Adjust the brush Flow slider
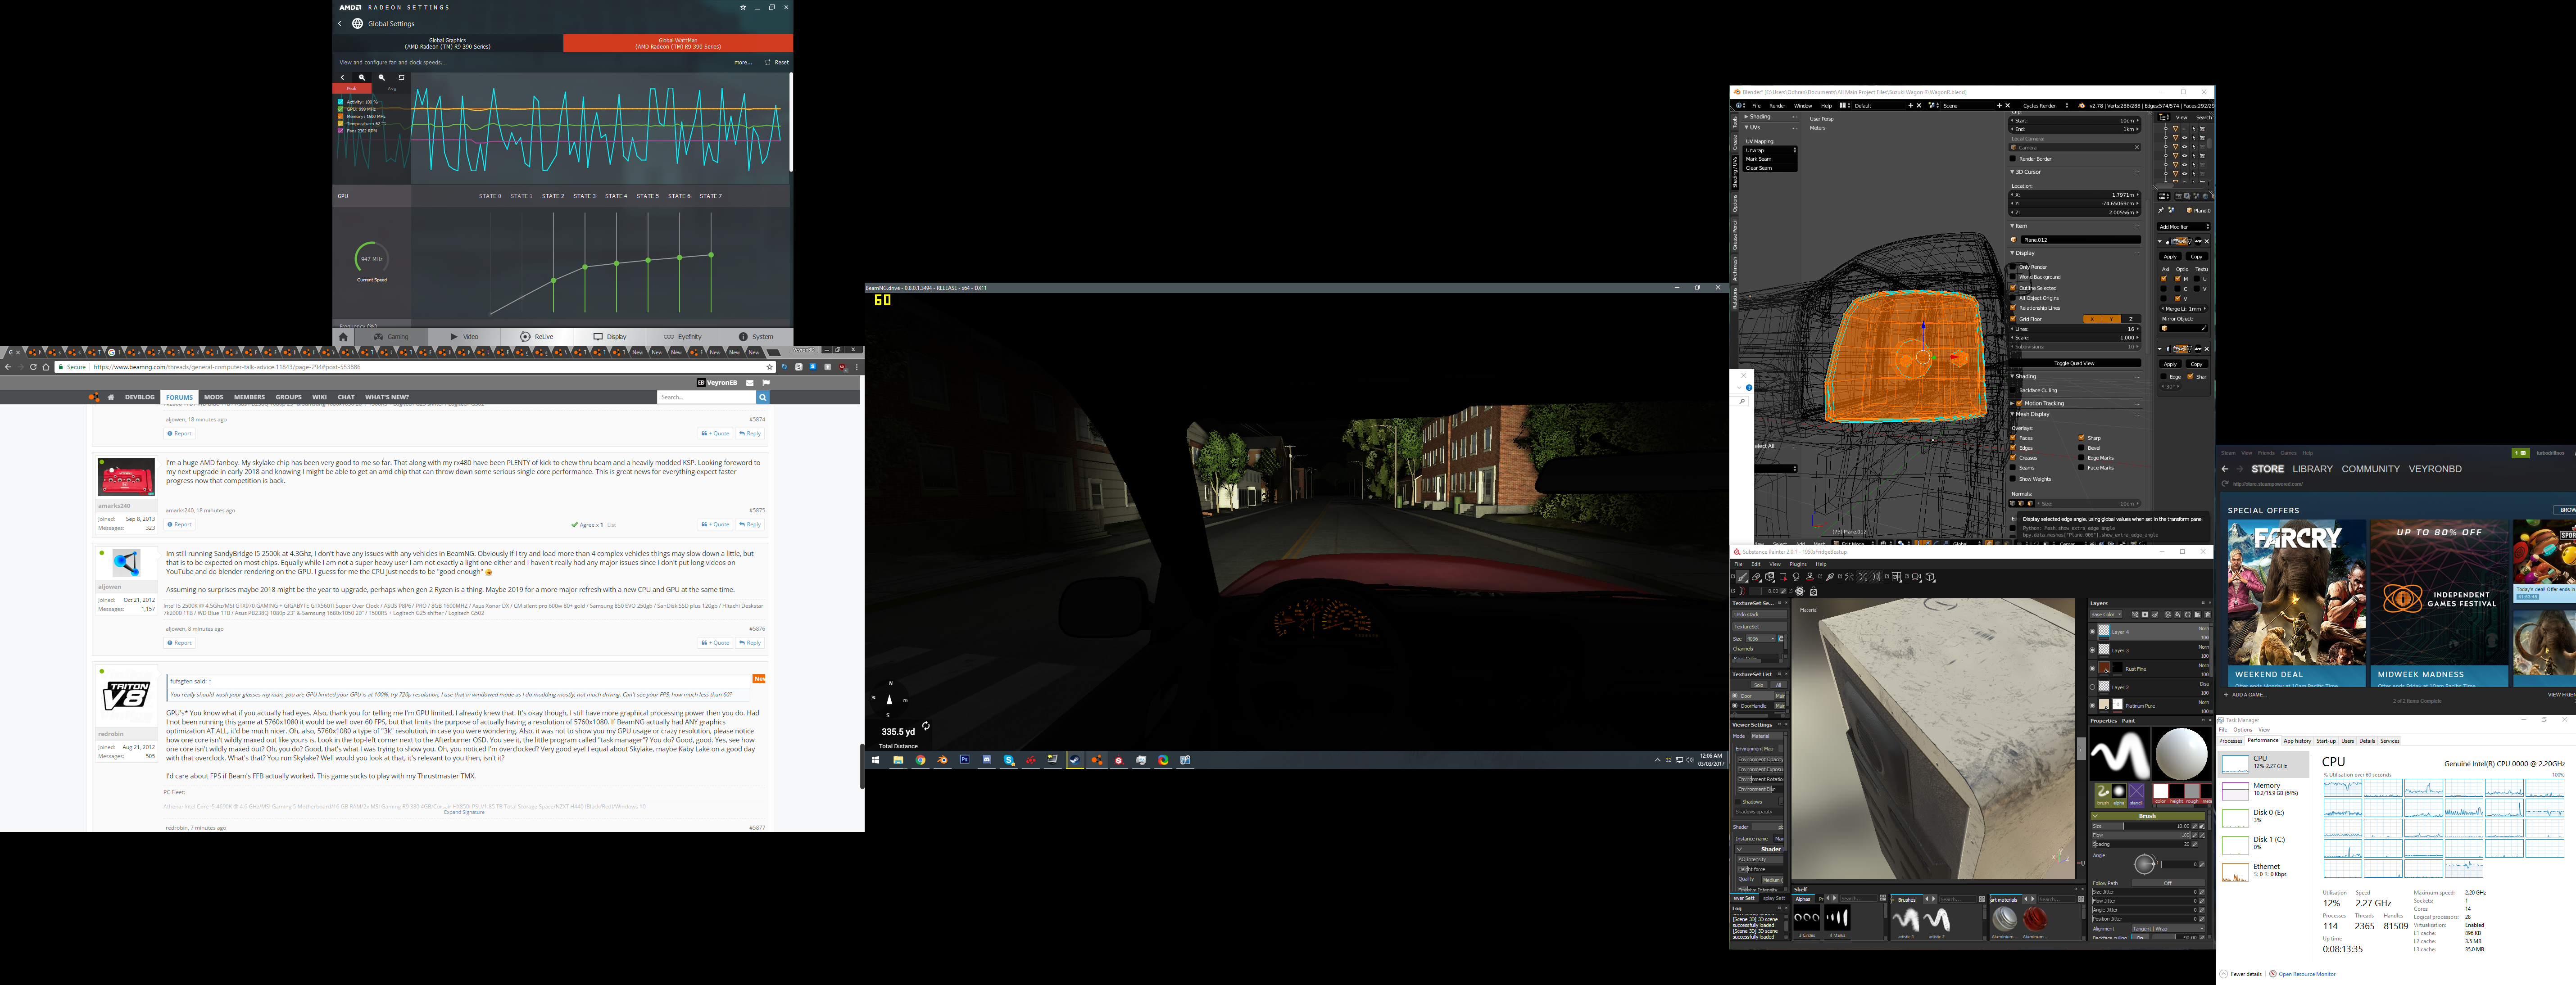2576x985 pixels. point(2141,836)
